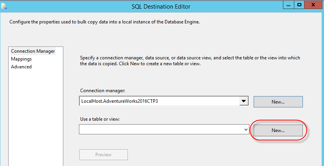Viewport: 324px width, 166px height.
Task: Maximize the SQL Destination Editor window
Action: pos(299,5)
